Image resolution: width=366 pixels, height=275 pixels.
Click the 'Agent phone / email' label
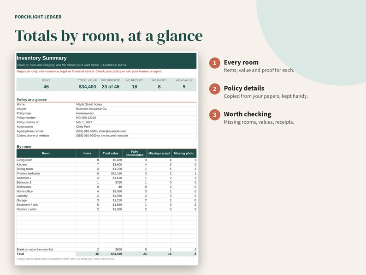pyautogui.click(x=30, y=132)
